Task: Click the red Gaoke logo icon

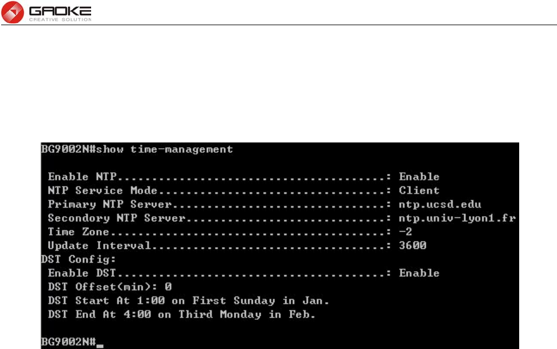Action: click(x=13, y=12)
